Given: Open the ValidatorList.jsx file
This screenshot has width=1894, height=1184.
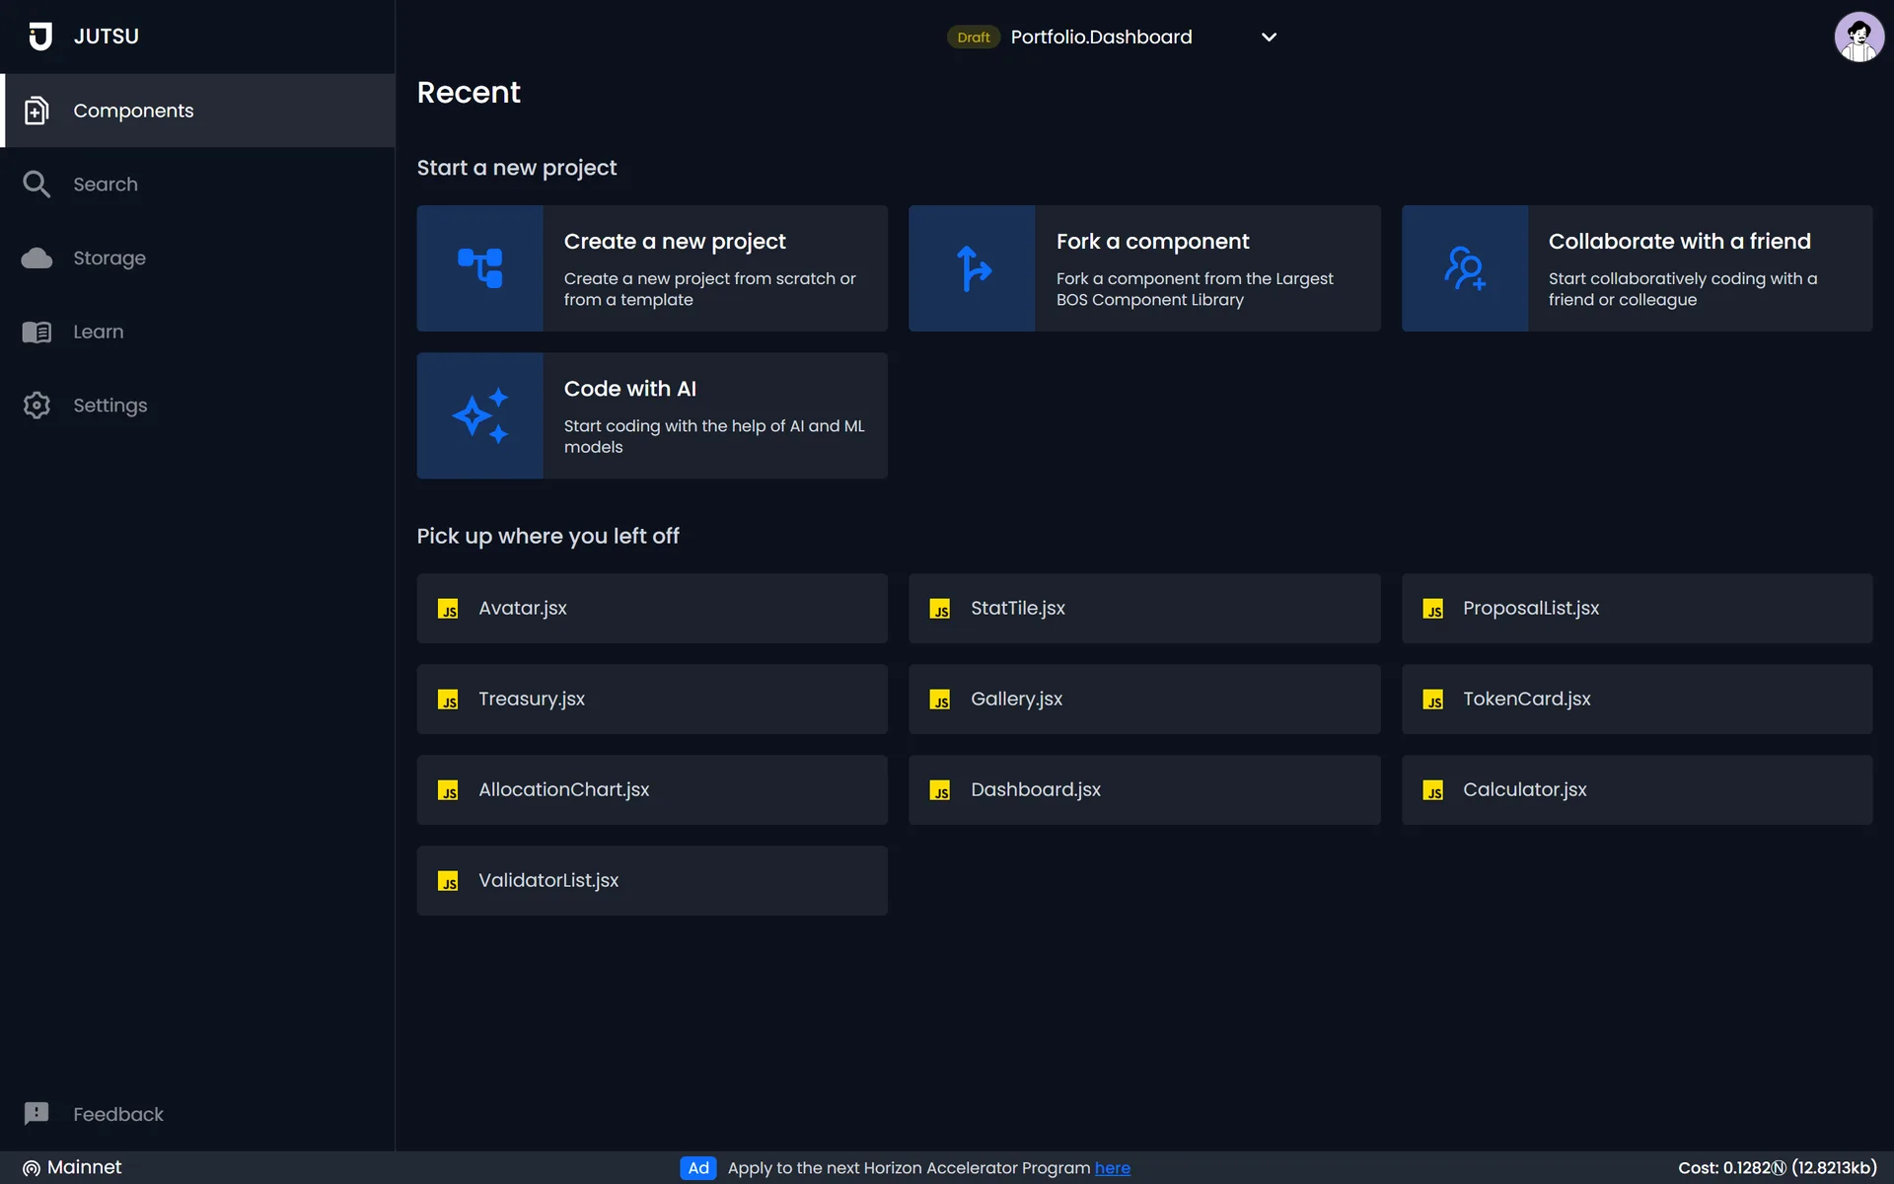Looking at the screenshot, I should (652, 881).
